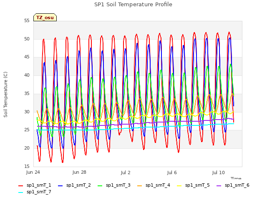Screen dimensions: 267x200
Task: Click the green sp1_smT_3 legend swatch
Action: coord(100,186)
